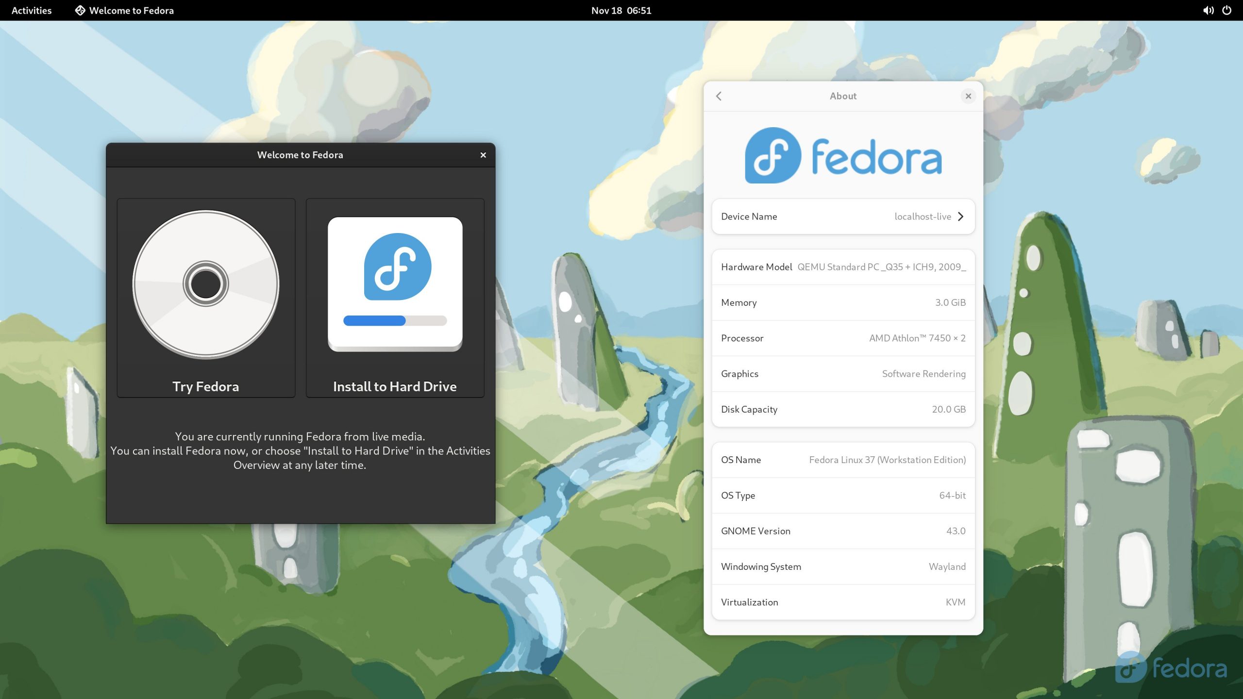Select the volume/sound icon in system tray
This screenshot has width=1243, height=699.
[1206, 10]
